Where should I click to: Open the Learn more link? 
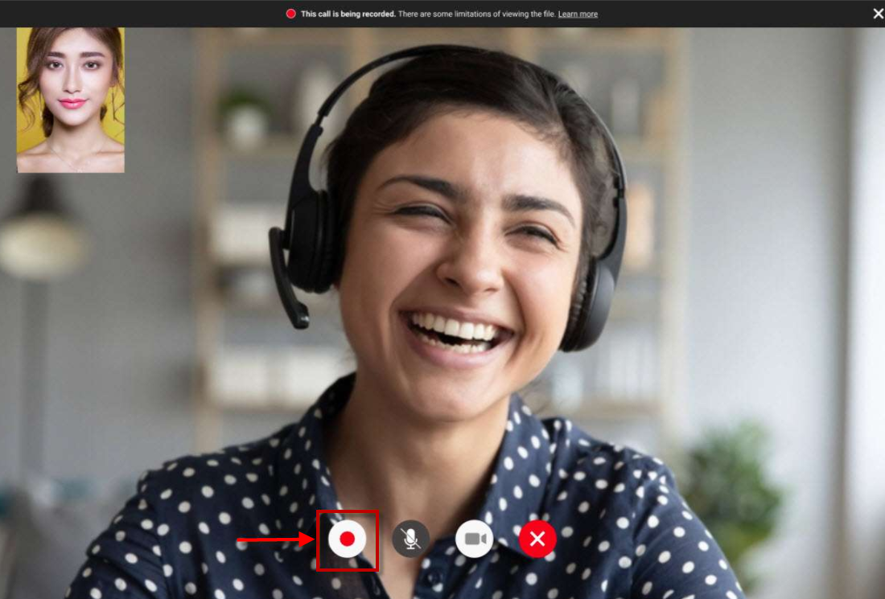[x=578, y=14]
